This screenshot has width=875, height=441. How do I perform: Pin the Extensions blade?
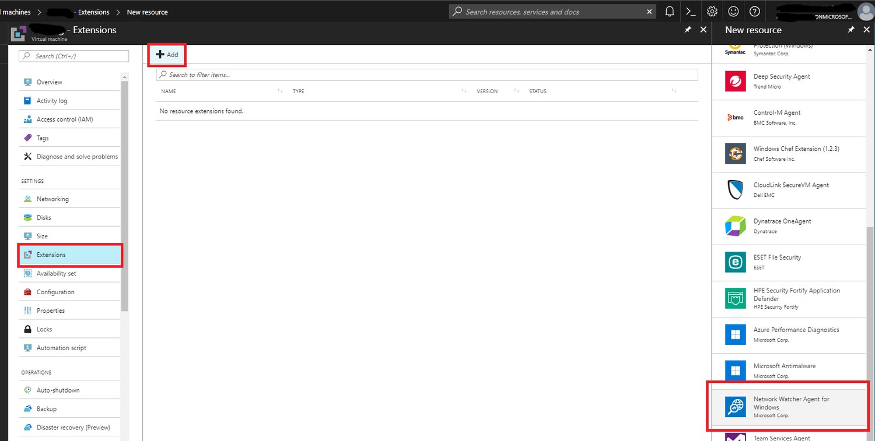(688, 30)
